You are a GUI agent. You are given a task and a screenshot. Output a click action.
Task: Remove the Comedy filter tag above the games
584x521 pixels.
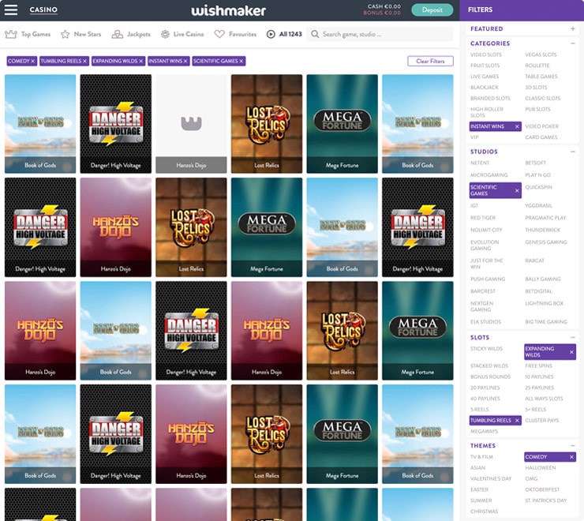coord(32,61)
